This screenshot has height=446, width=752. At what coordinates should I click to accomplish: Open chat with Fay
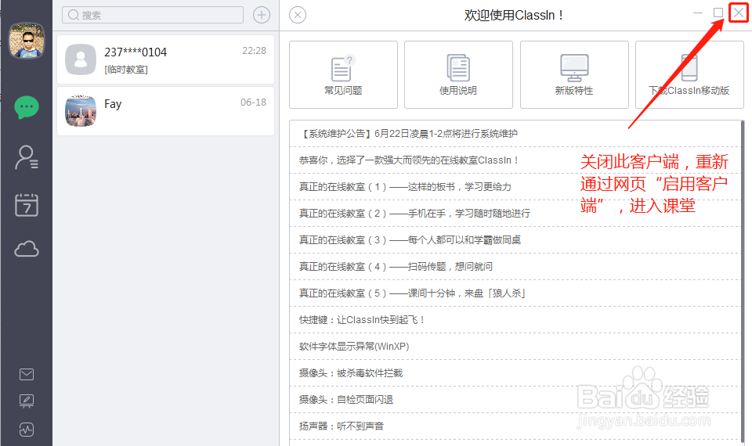point(165,111)
